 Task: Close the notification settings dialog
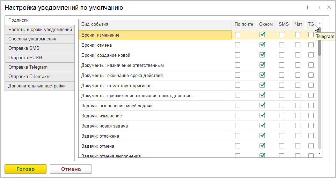click(329, 7)
